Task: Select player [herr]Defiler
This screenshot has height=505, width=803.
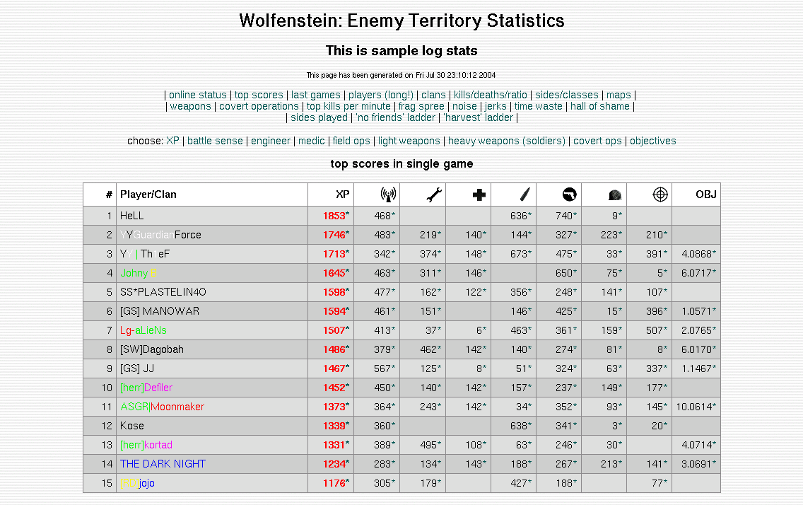Action: click(146, 388)
